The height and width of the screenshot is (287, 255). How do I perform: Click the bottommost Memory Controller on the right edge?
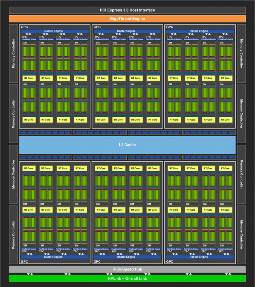[241, 235]
